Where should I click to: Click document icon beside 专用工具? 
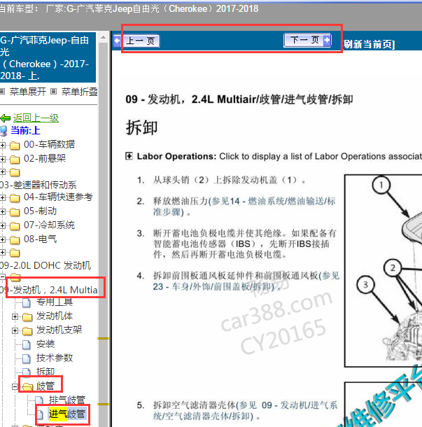click(x=27, y=302)
